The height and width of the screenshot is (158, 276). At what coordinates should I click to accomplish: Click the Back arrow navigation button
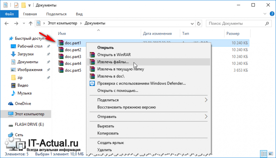7,23
